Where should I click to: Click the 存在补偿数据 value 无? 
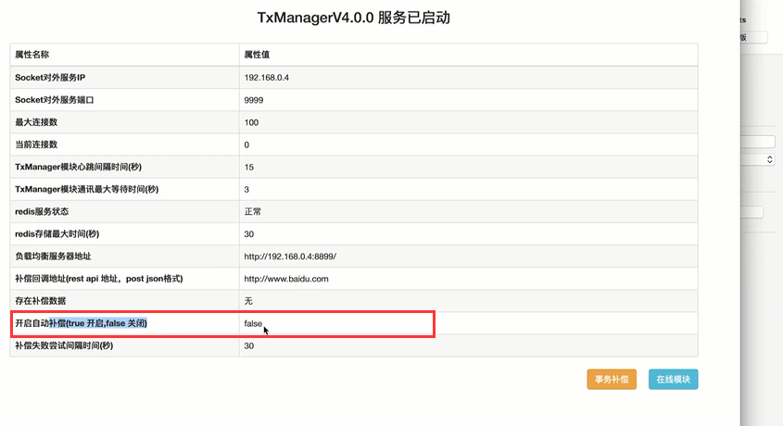point(248,301)
